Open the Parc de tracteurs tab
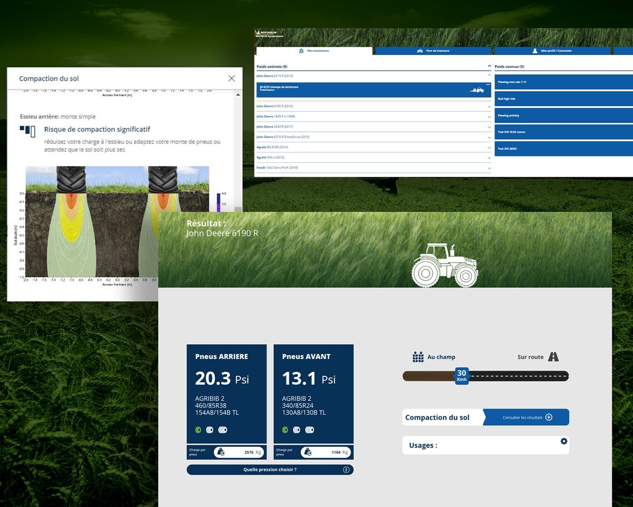Screen dimensions: 633x507 (434, 51)
